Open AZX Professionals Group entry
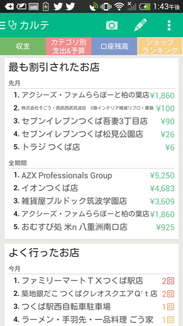Image resolution: width=183 pixels, height=326 pixels. 91,176
